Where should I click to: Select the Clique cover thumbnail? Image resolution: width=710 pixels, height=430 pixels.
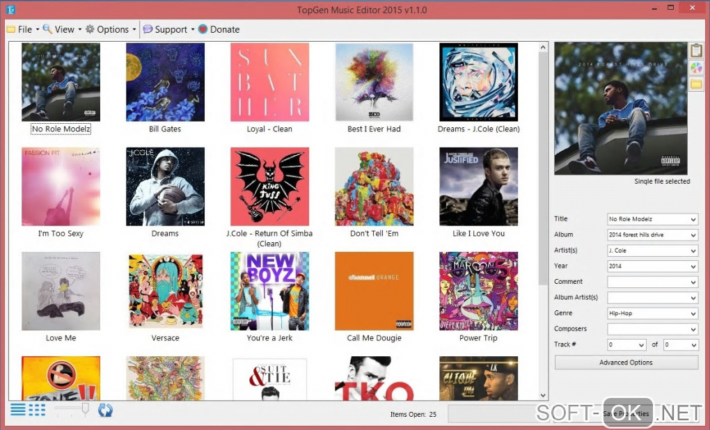479,378
